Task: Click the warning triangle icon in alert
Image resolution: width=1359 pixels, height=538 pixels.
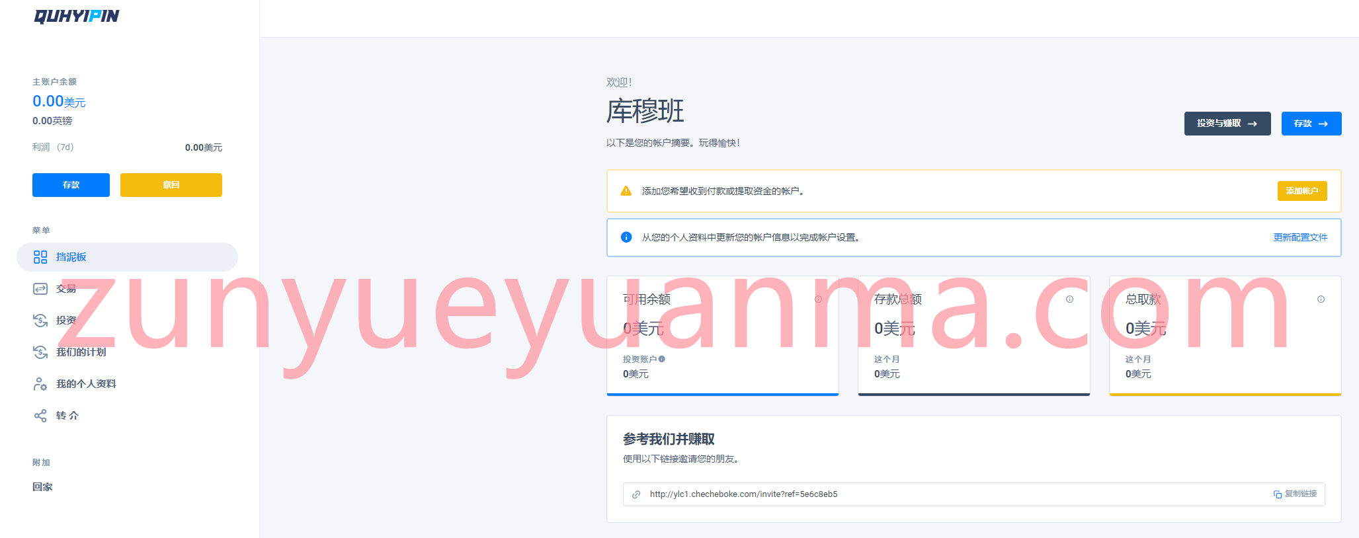Action: [626, 191]
